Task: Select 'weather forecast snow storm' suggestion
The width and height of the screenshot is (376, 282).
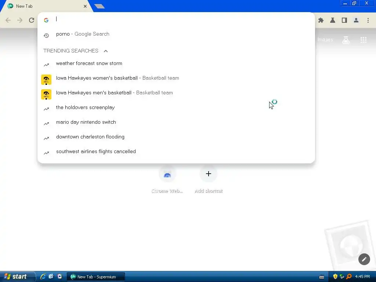Action: point(176,64)
